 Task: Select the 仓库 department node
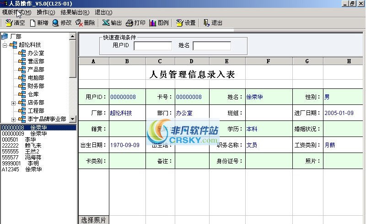tap(33, 94)
